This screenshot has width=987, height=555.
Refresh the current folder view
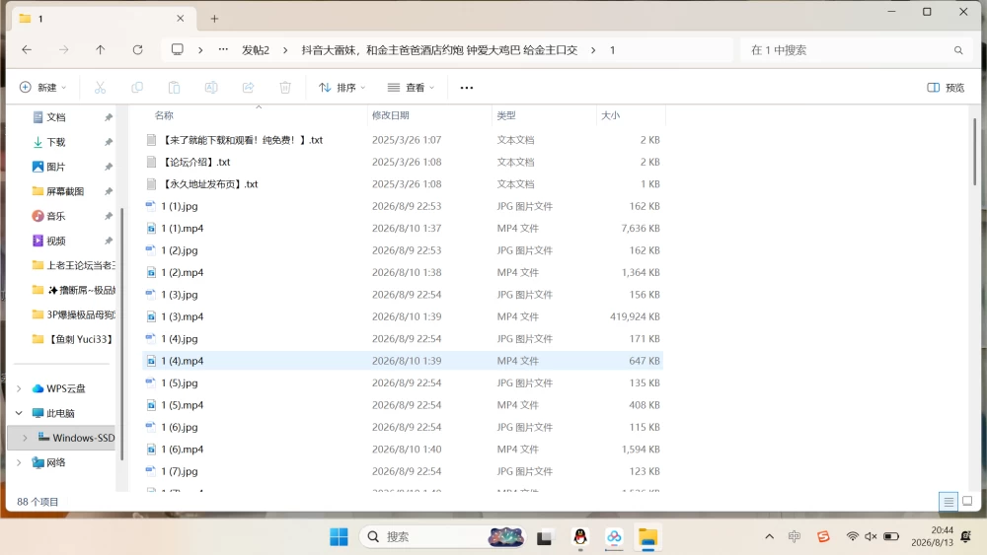[137, 49]
